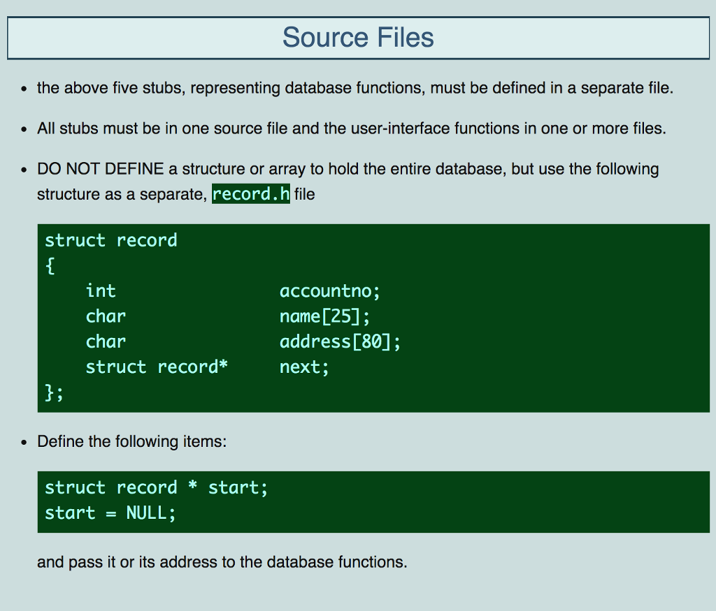Click the "accountno;" field name

[x=330, y=291]
